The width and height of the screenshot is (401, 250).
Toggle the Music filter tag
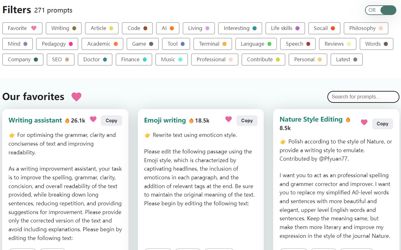tap(171, 59)
